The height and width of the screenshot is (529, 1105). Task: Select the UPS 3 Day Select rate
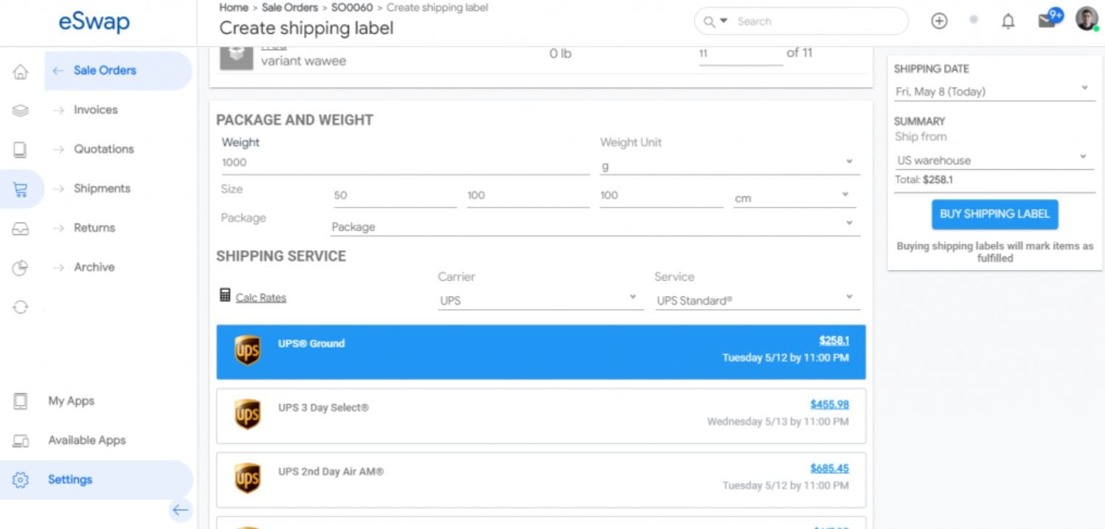click(x=541, y=415)
